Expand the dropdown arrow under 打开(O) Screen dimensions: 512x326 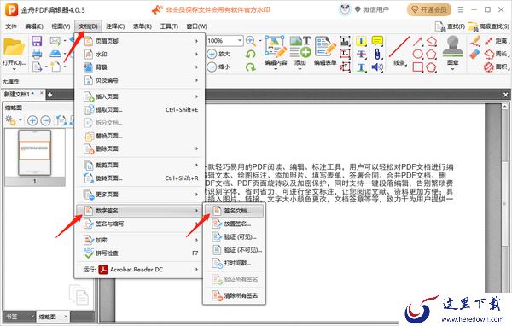pyautogui.click(x=14, y=69)
